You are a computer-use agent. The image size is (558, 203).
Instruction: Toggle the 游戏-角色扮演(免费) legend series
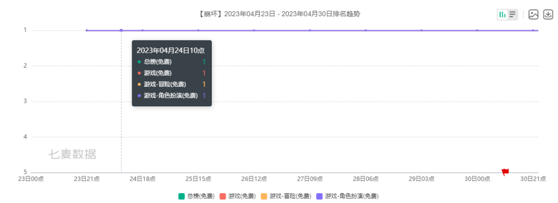[347, 196]
